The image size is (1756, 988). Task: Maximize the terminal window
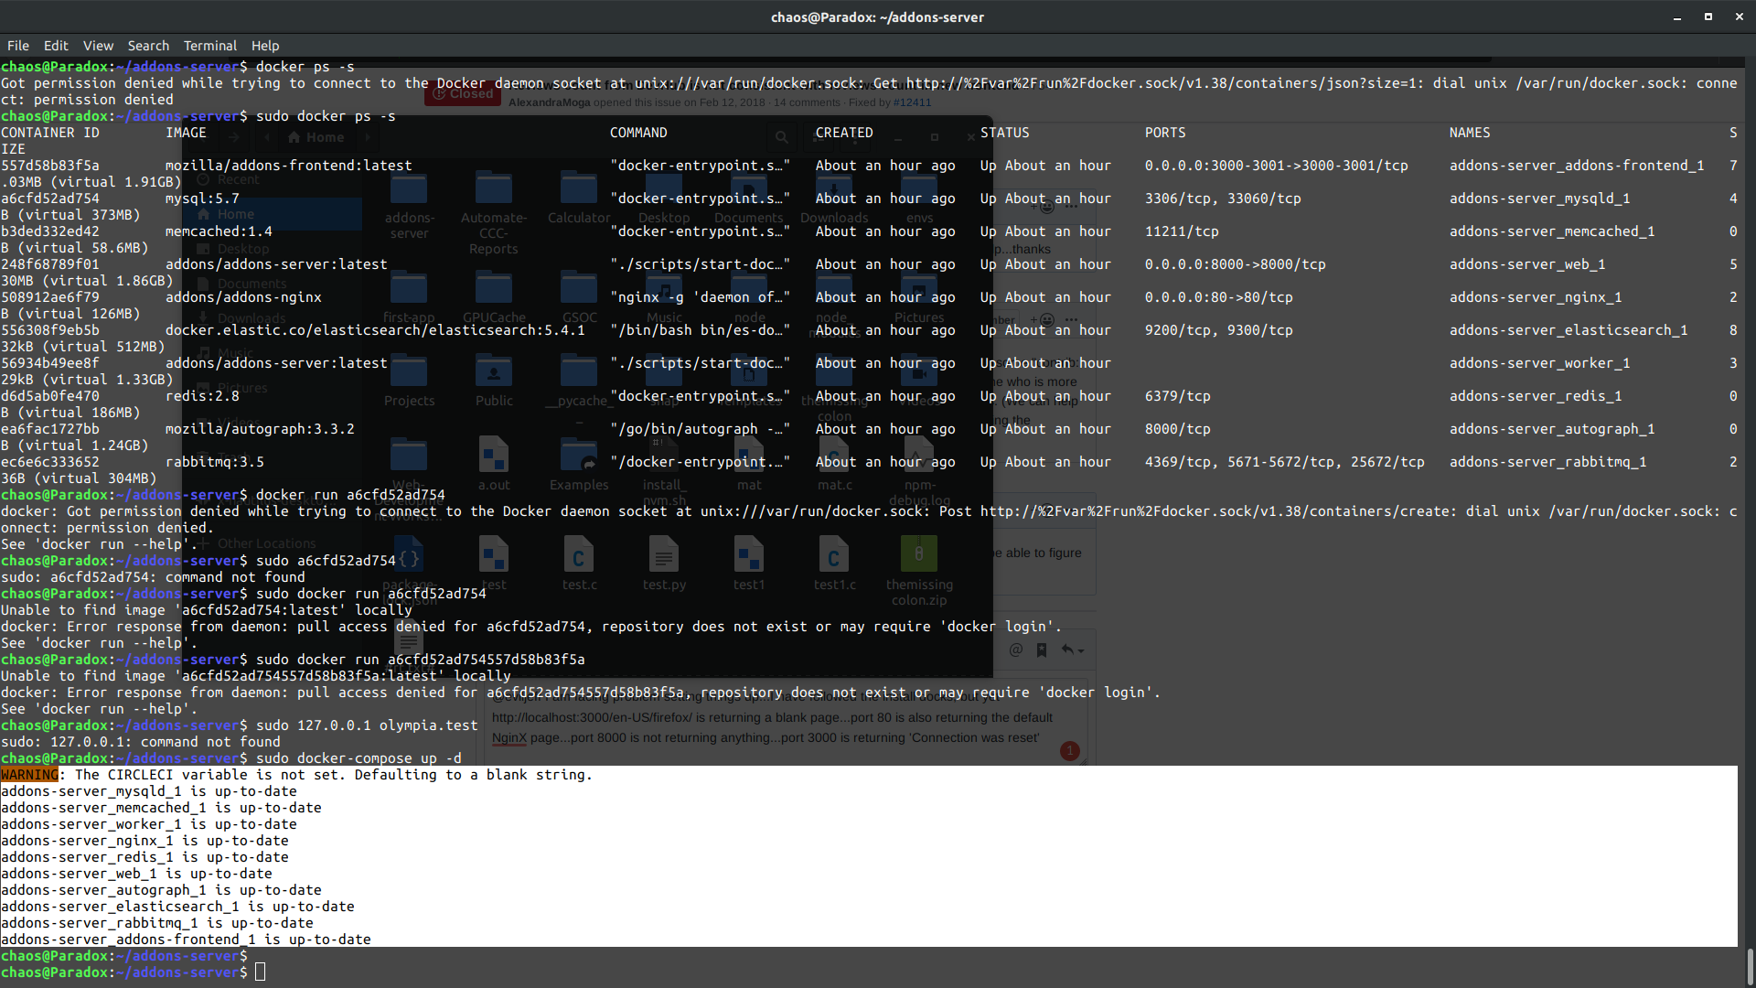[x=1708, y=17]
